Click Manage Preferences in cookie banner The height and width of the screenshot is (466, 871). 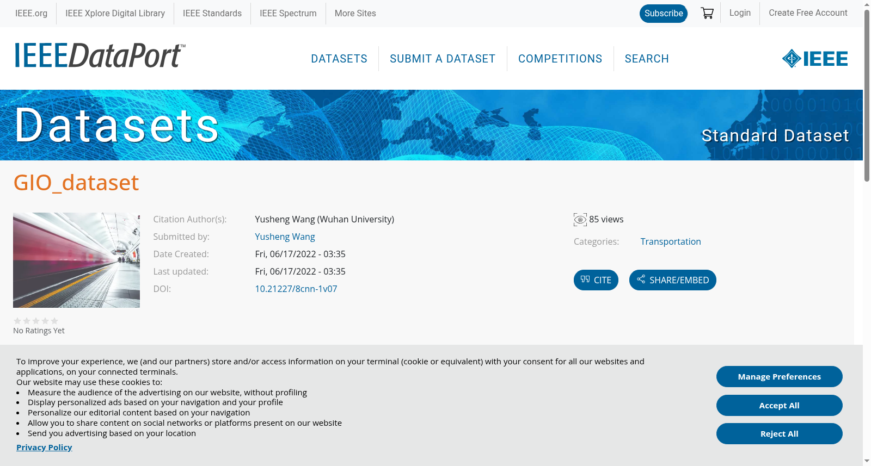click(x=780, y=377)
